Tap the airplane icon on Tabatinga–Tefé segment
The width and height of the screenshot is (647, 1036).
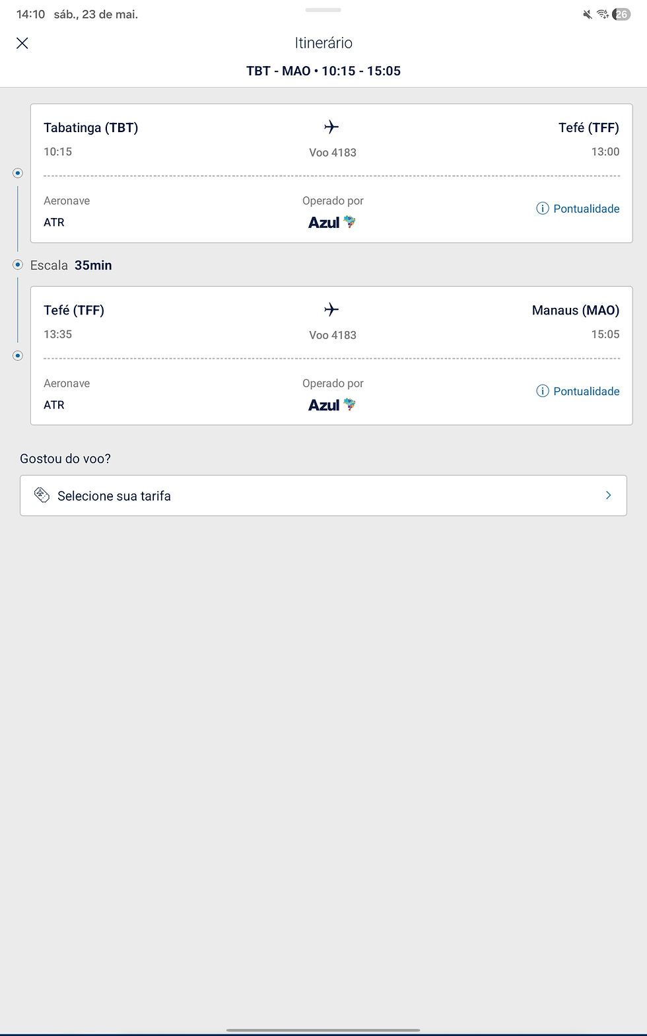pos(331,127)
